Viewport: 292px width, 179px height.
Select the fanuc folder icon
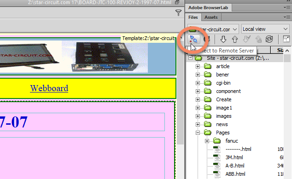click(217, 141)
